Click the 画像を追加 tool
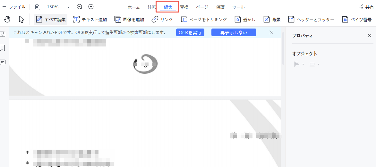 tap(129, 20)
